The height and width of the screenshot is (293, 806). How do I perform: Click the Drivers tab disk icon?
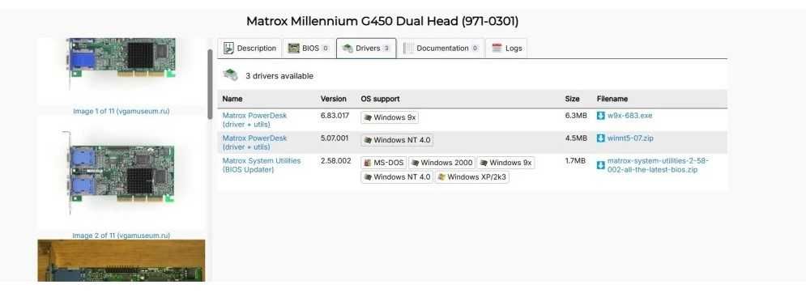[x=347, y=49]
